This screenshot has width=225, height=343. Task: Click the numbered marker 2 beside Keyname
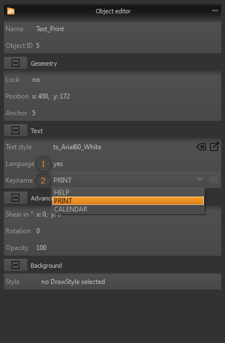(x=43, y=180)
